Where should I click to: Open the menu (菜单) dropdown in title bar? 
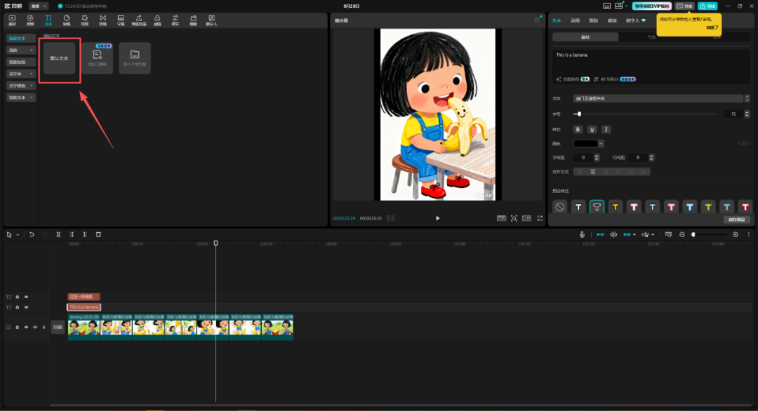39,6
